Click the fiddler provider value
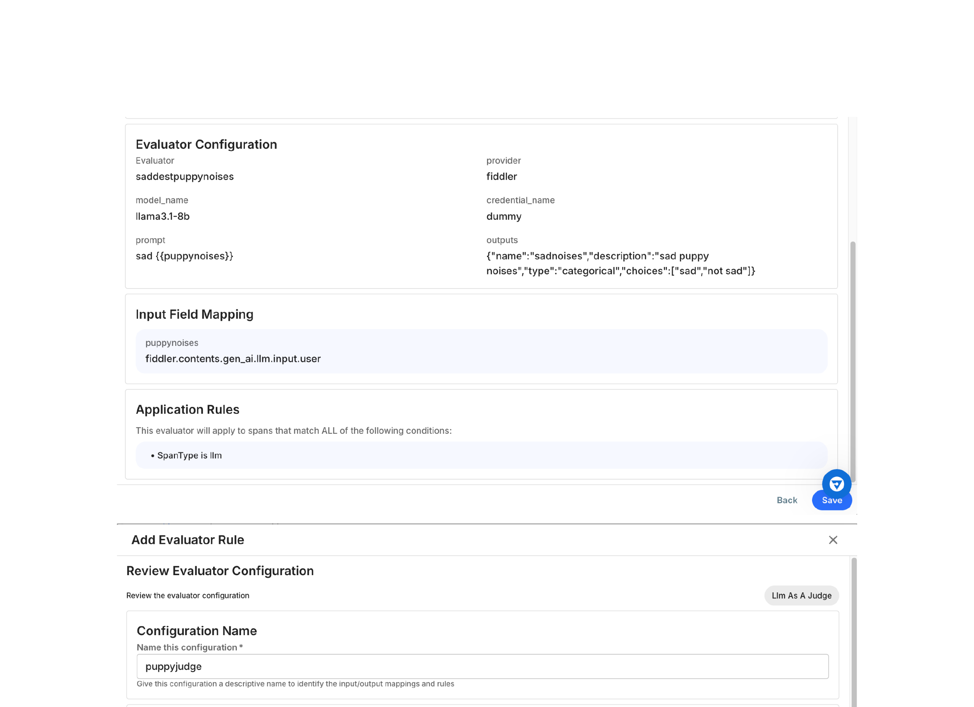This screenshot has height=707, width=974. (x=502, y=176)
